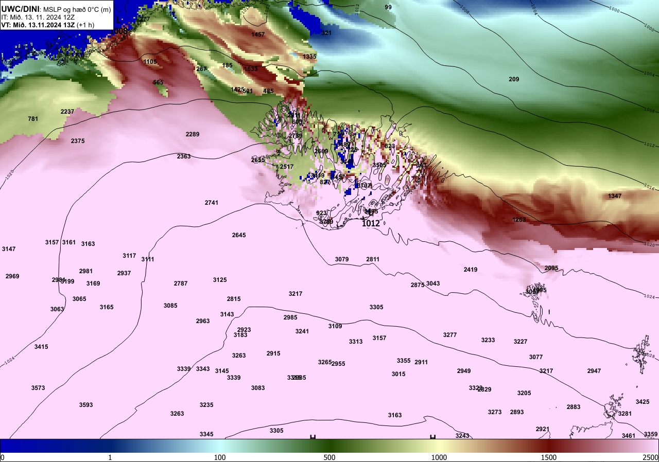The width and height of the screenshot is (659, 462).
Task: Click the height value 1105
Action: pos(150,62)
